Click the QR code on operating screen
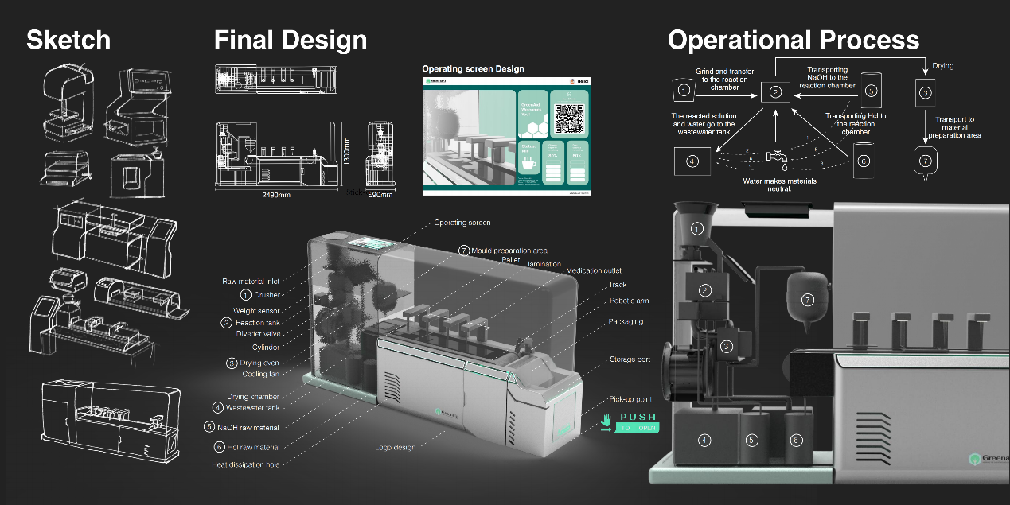The height and width of the screenshot is (505, 1010). pos(569,118)
